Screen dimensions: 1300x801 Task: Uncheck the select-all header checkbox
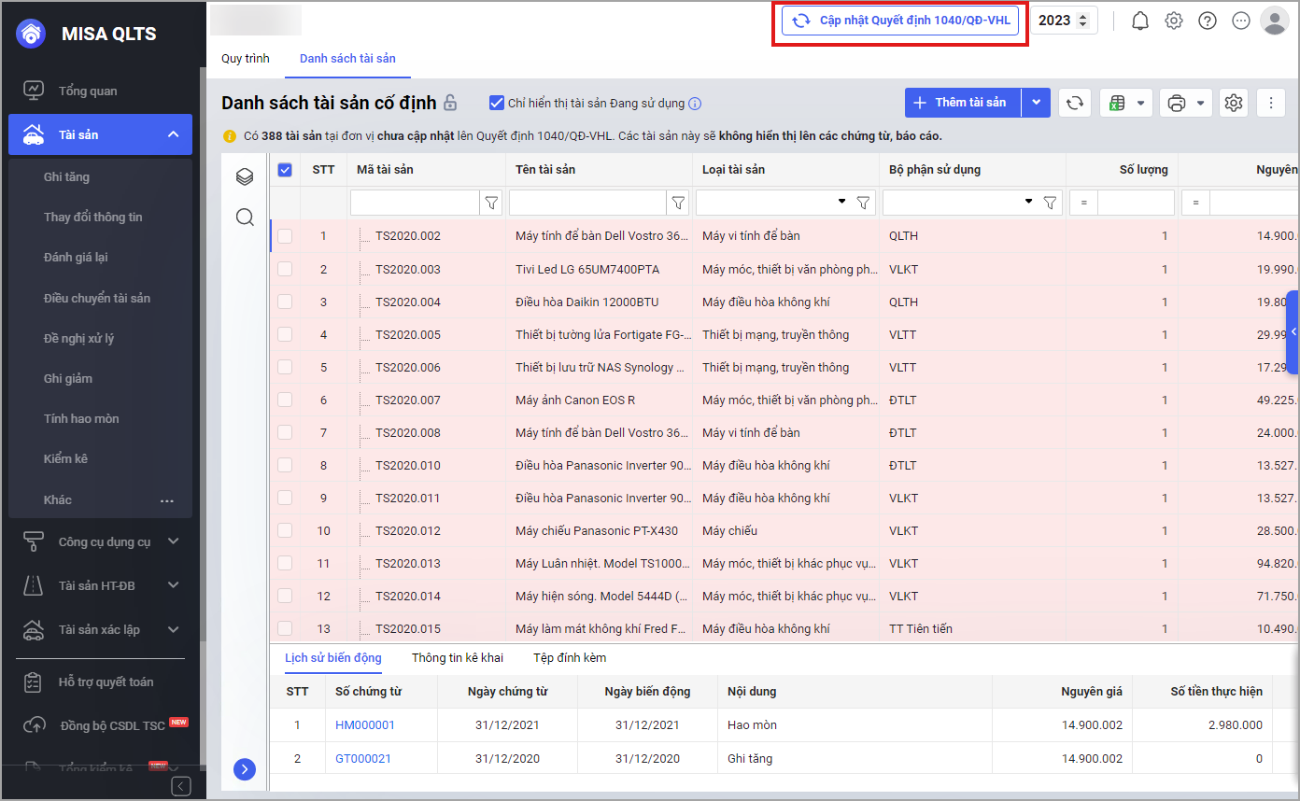285,170
